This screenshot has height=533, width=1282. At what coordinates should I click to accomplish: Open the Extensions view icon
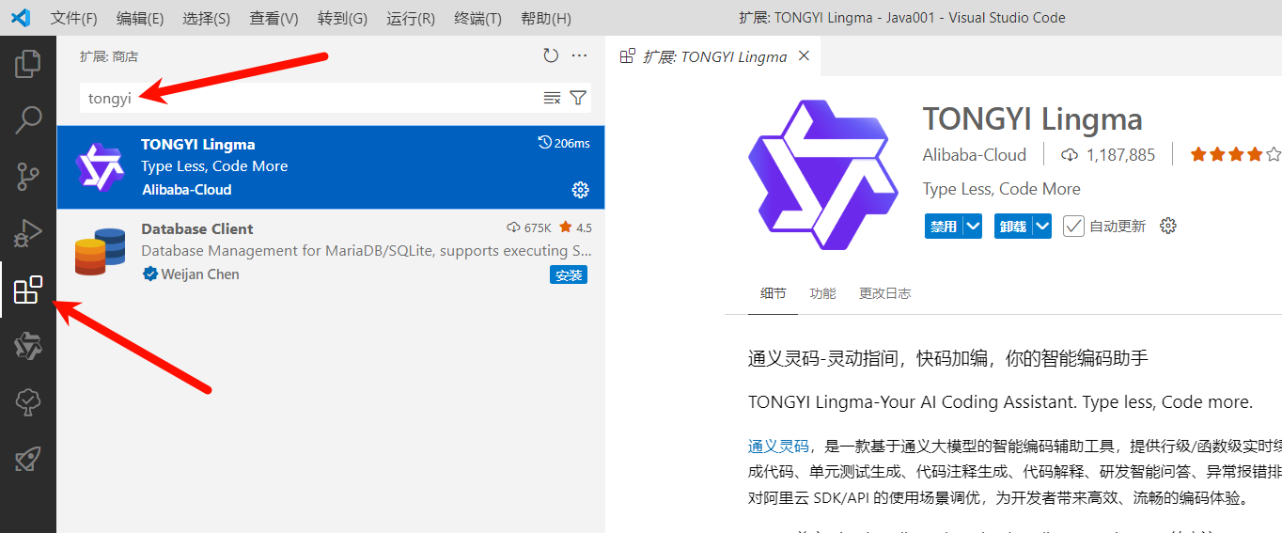28,290
